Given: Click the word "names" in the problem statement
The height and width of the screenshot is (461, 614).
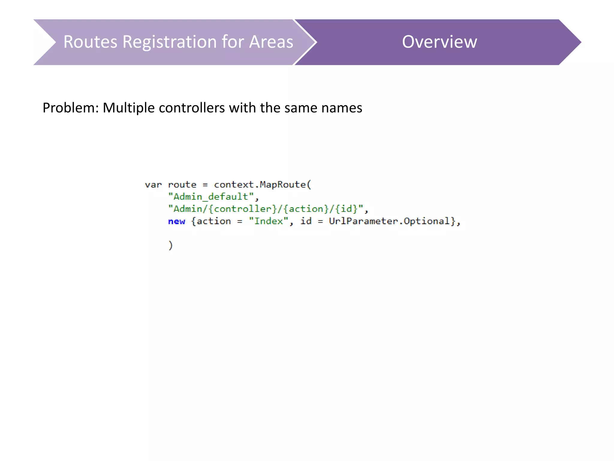Looking at the screenshot, I should coord(341,108).
